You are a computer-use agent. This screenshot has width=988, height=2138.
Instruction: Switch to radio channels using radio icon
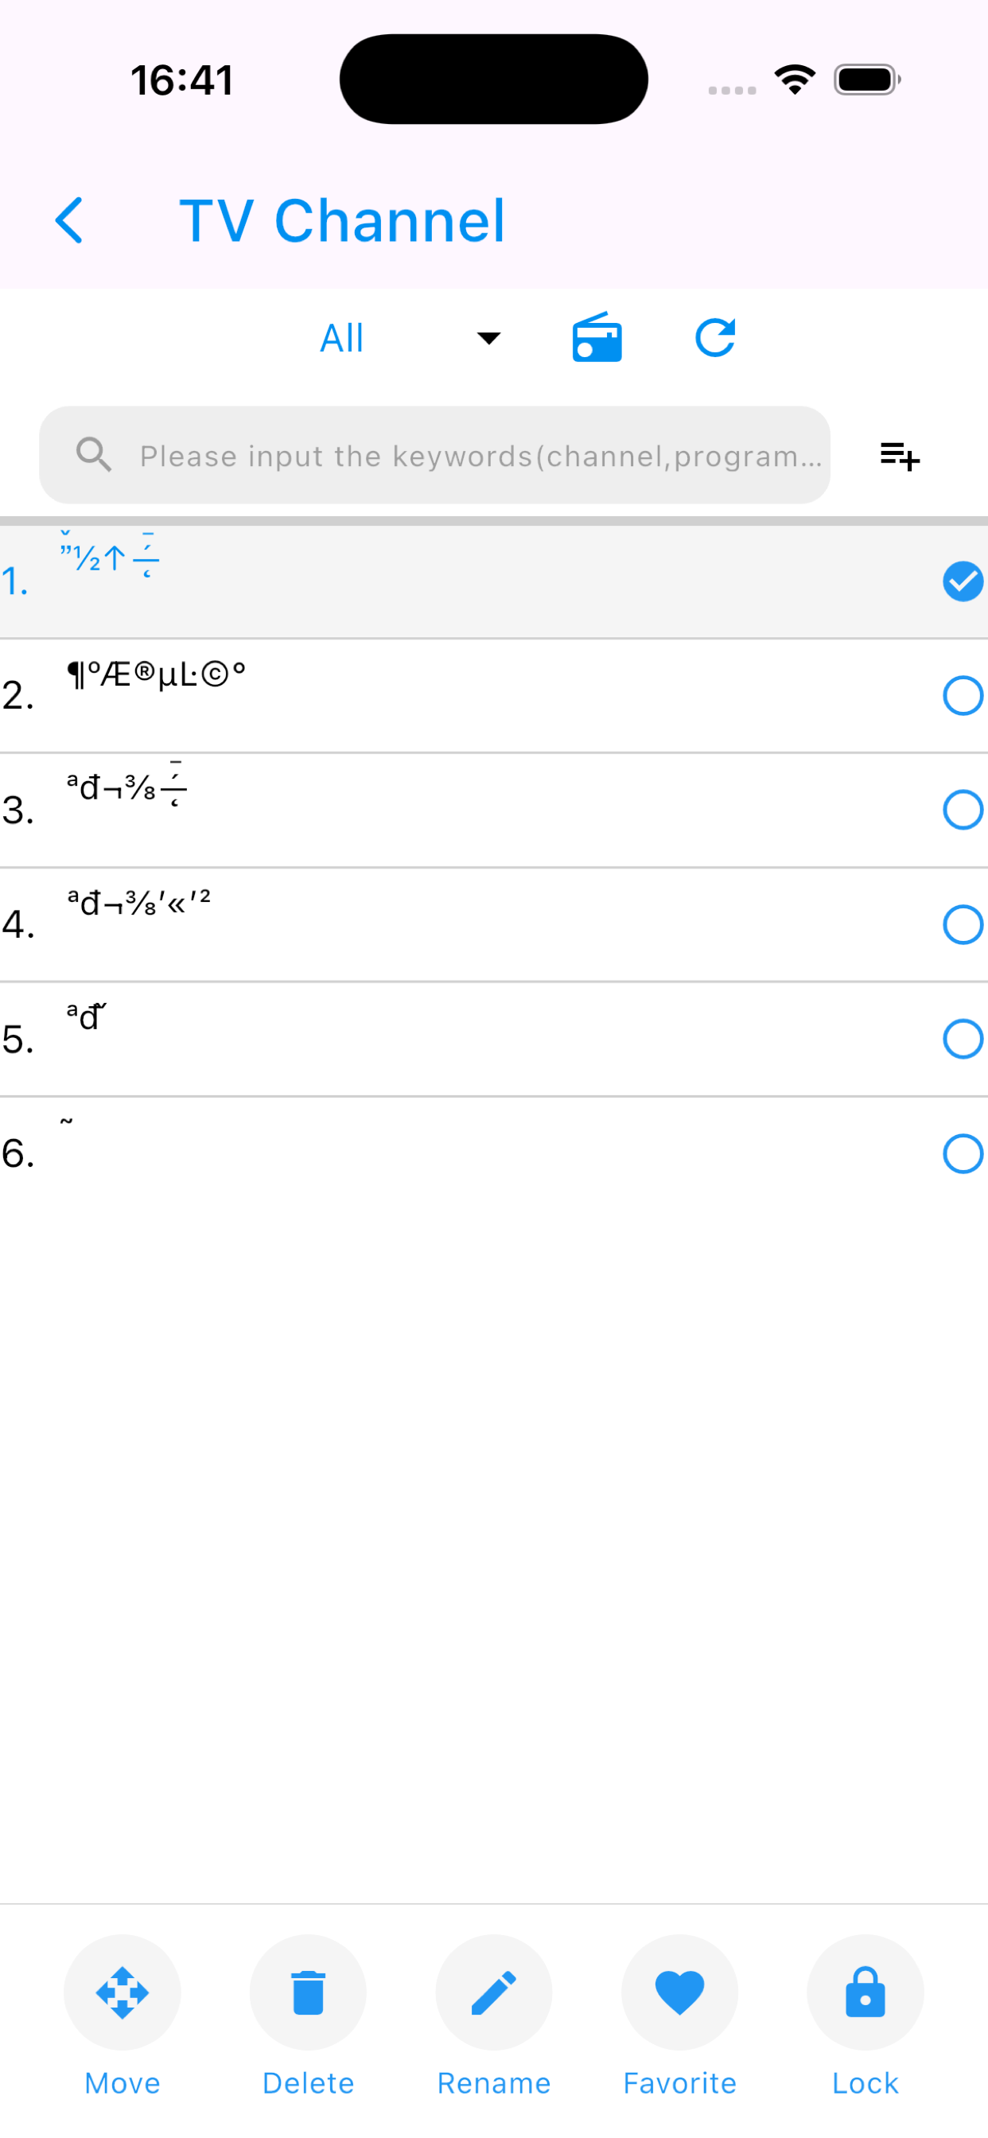tap(597, 338)
